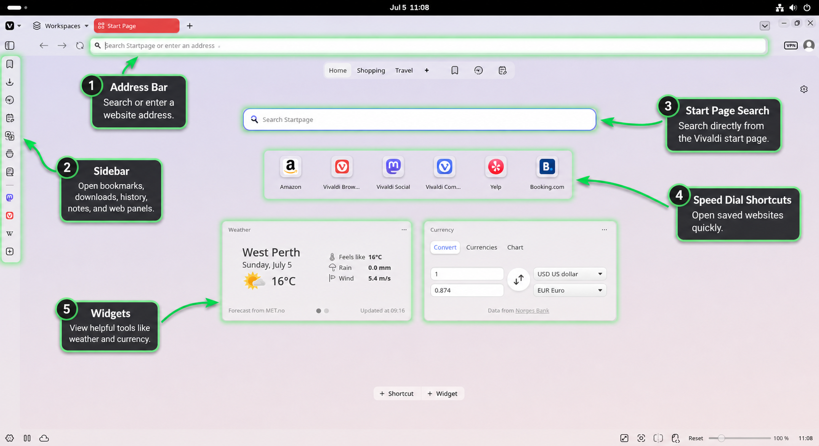The image size is (819, 446).
Task: Edit the currency amount field showing 1
Action: tap(467, 274)
